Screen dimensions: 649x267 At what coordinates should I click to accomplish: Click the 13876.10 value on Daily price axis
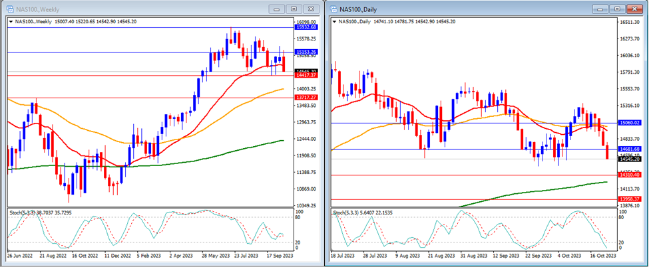tap(630, 205)
